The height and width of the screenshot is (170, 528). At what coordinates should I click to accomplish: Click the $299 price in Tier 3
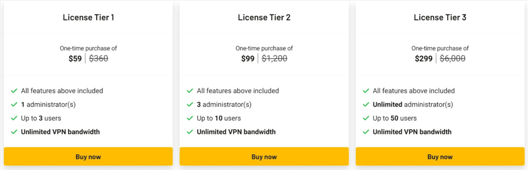(x=424, y=59)
